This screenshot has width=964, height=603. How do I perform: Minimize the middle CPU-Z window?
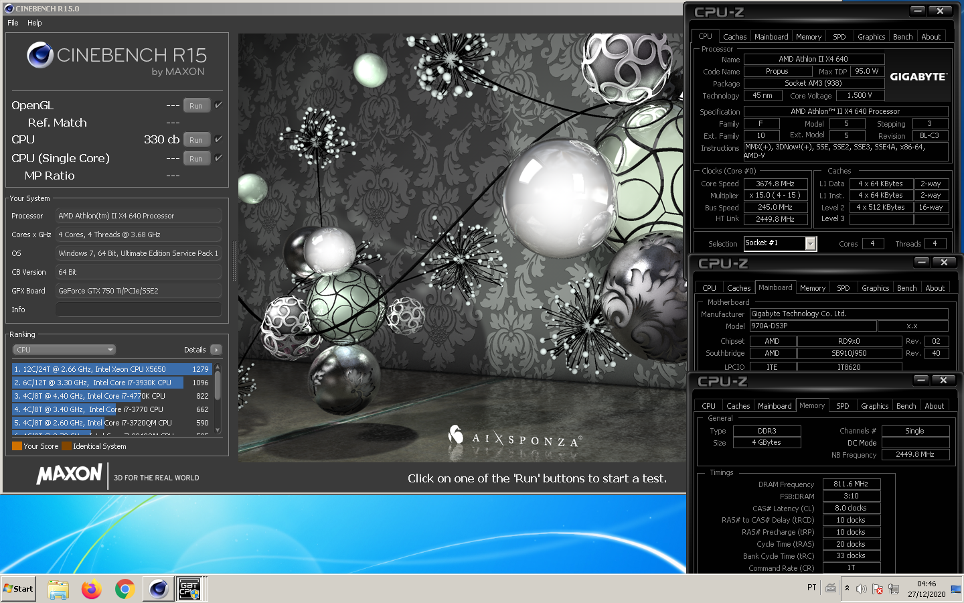pos(922,262)
